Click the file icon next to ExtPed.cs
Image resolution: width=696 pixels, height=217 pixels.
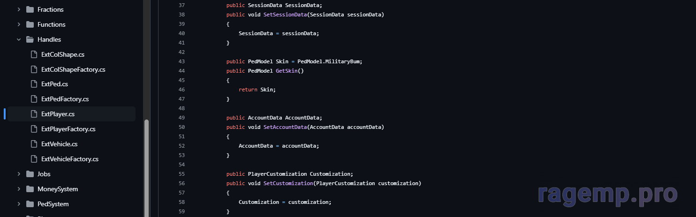tap(34, 84)
